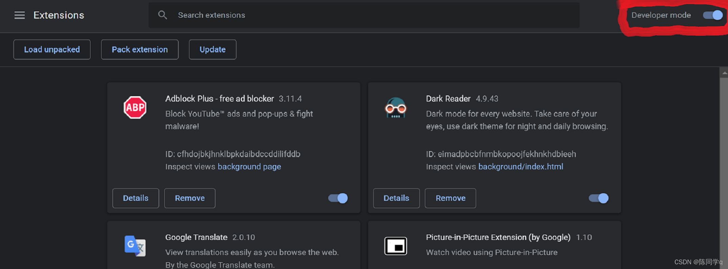
Task: Click Picture-in-Picture version 1.10
Action: pyautogui.click(x=584, y=237)
